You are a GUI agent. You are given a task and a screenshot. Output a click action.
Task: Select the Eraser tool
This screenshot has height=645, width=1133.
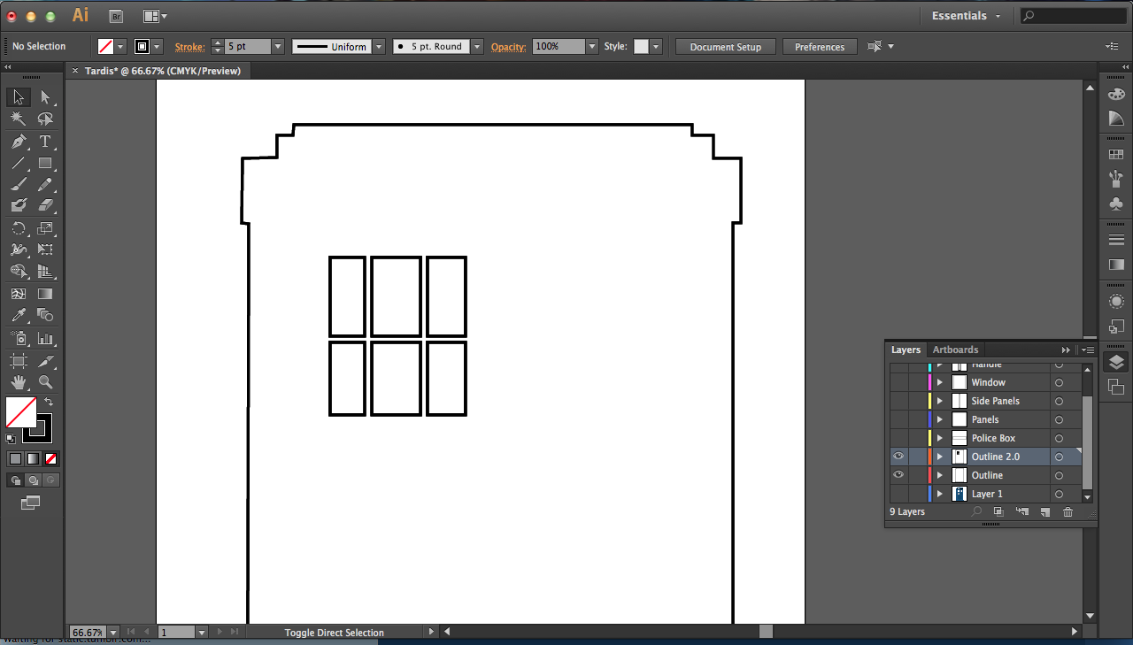(45, 206)
